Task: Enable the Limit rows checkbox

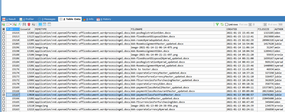Action: [227, 25]
